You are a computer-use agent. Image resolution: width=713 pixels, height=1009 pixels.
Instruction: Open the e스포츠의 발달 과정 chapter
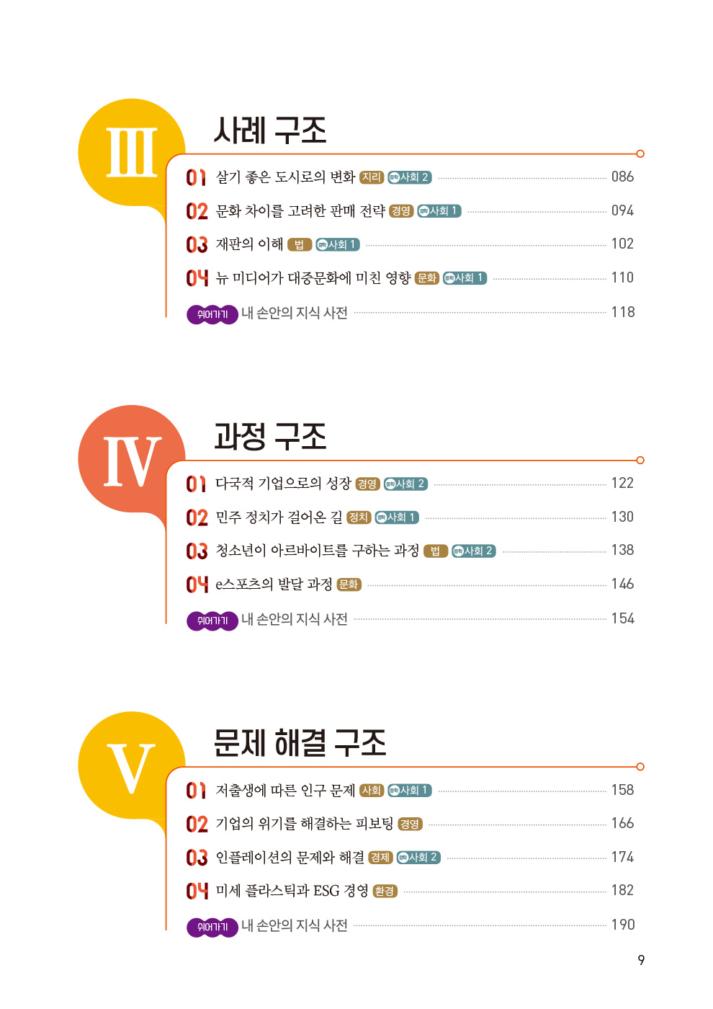[x=274, y=584]
